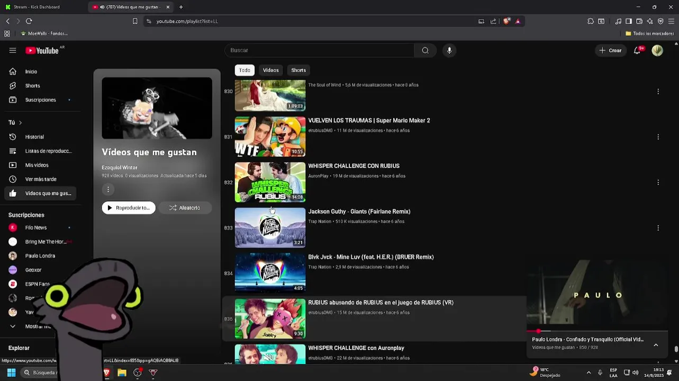Open a new browser tab

click(181, 7)
